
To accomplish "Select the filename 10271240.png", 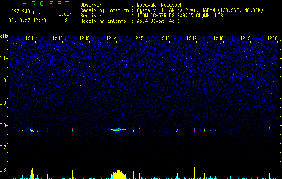I will click(25, 12).
